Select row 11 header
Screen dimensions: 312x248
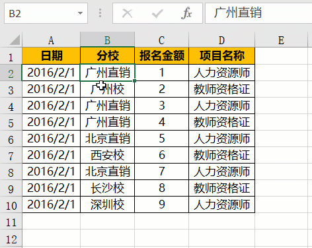(11, 222)
